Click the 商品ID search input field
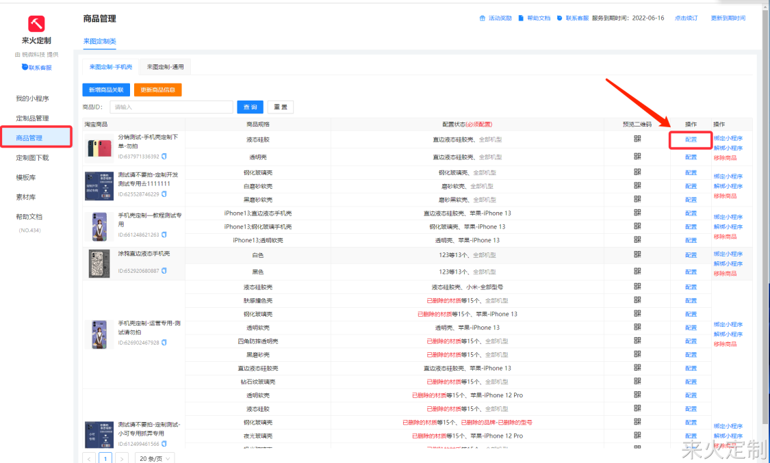This screenshot has height=463, width=770. 171,107
